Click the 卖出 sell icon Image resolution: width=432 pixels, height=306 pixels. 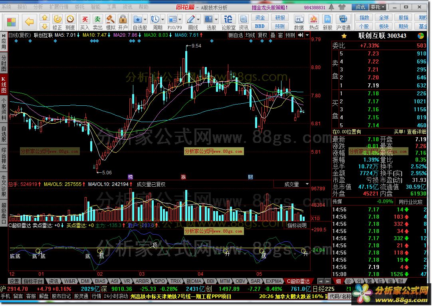pos(97,22)
